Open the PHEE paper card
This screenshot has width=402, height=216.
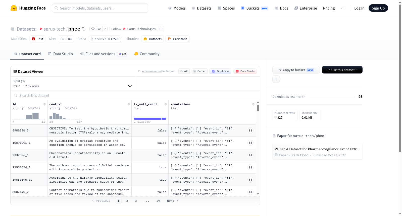coord(317,152)
